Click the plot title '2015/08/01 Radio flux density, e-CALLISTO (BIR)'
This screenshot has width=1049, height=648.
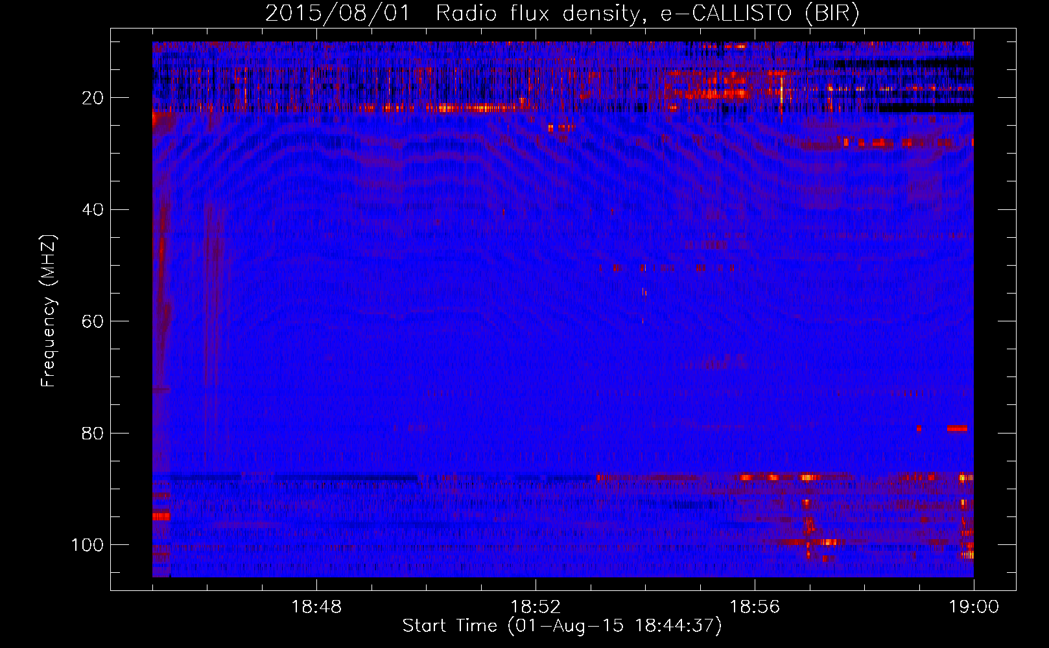562,14
